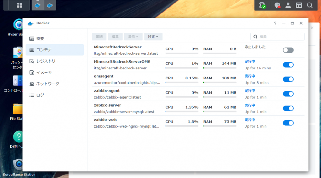Toggle off the omsagent container
Image resolution: width=321 pixels, height=178 pixels.
click(x=288, y=79)
